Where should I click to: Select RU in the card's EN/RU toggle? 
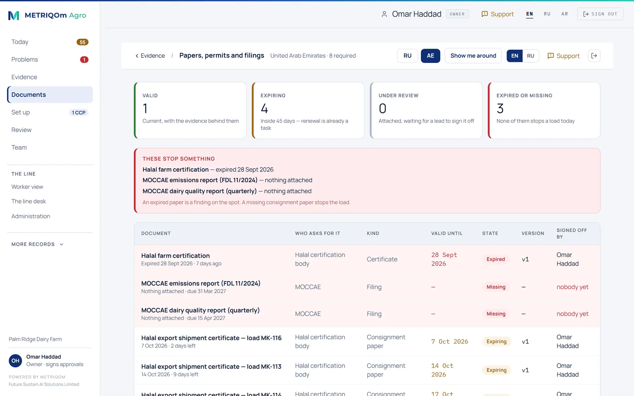point(531,56)
